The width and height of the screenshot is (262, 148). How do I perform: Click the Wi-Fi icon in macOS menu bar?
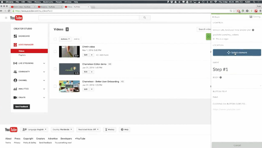click(215, 2)
